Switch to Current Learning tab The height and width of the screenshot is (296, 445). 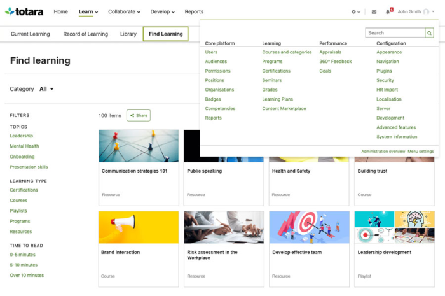tap(31, 34)
